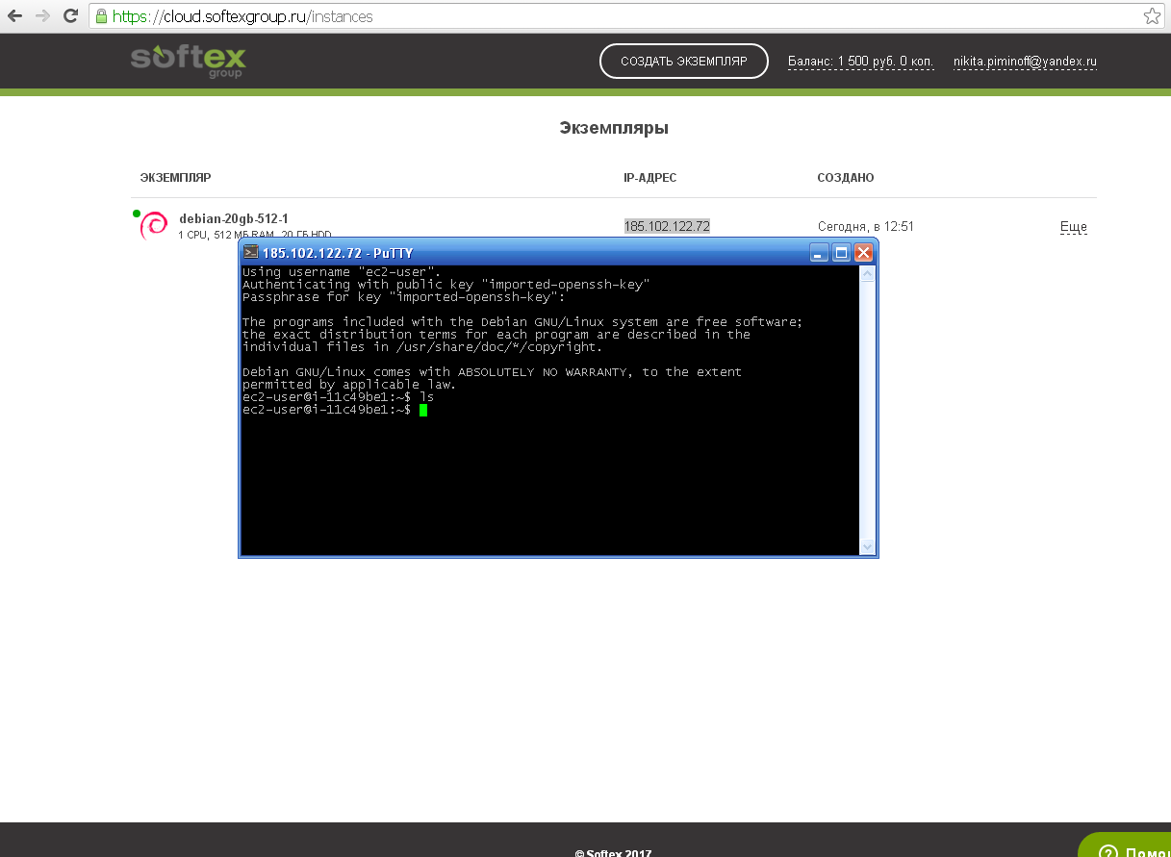Click the PuTTY scrollbar down arrow
The image size is (1171, 857).
[867, 546]
